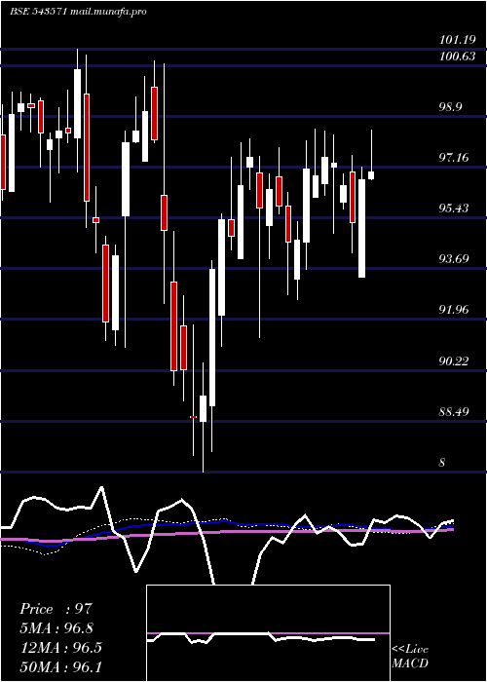
Task: Select the 91.96 price axis label
Action: (x=455, y=310)
